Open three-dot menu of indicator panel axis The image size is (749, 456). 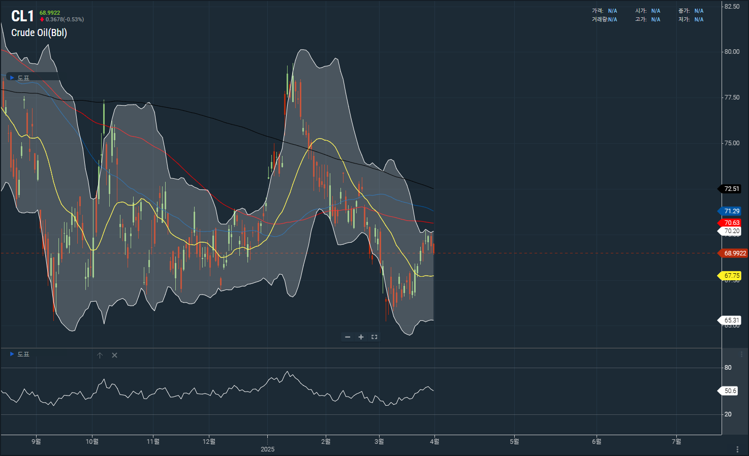741,354
